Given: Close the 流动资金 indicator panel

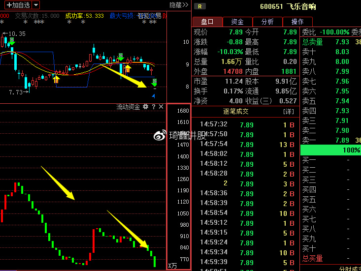Looking at the screenshot, I should 161,107.
